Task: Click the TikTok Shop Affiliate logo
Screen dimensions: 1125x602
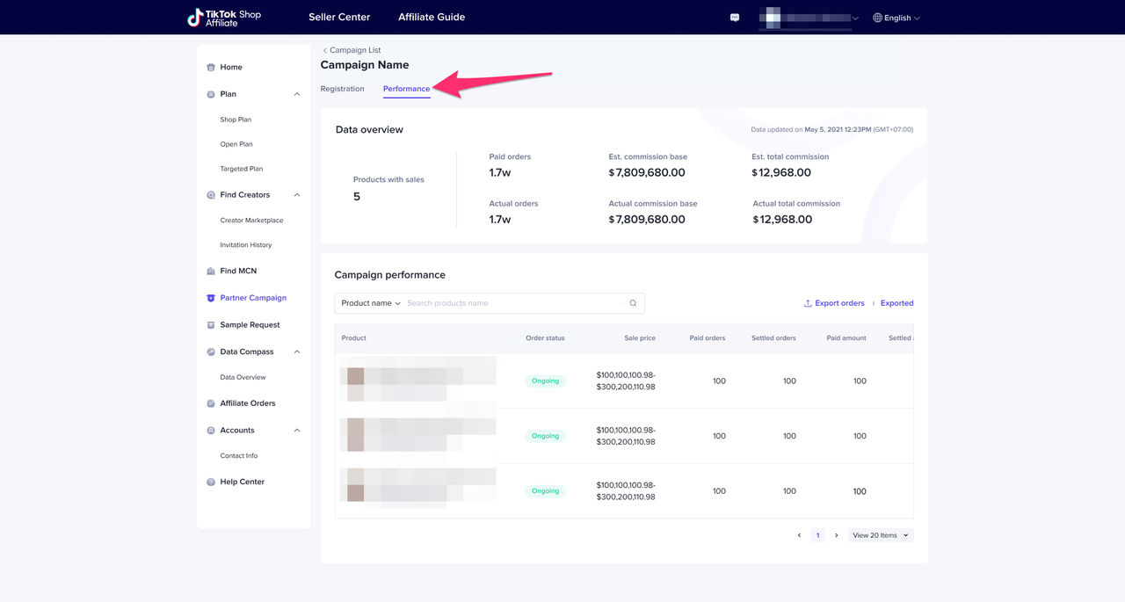Action: pos(224,18)
